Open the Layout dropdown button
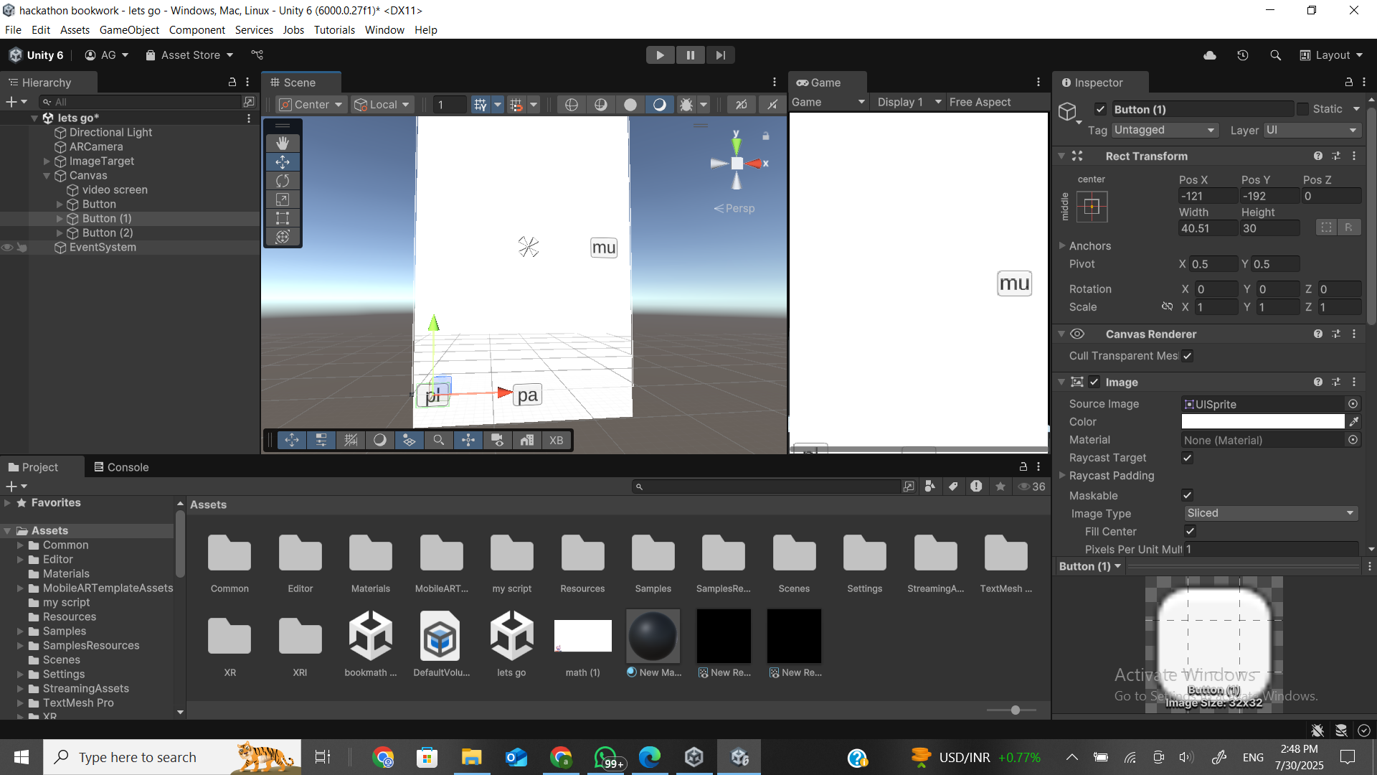This screenshot has height=775, width=1377. click(1332, 55)
